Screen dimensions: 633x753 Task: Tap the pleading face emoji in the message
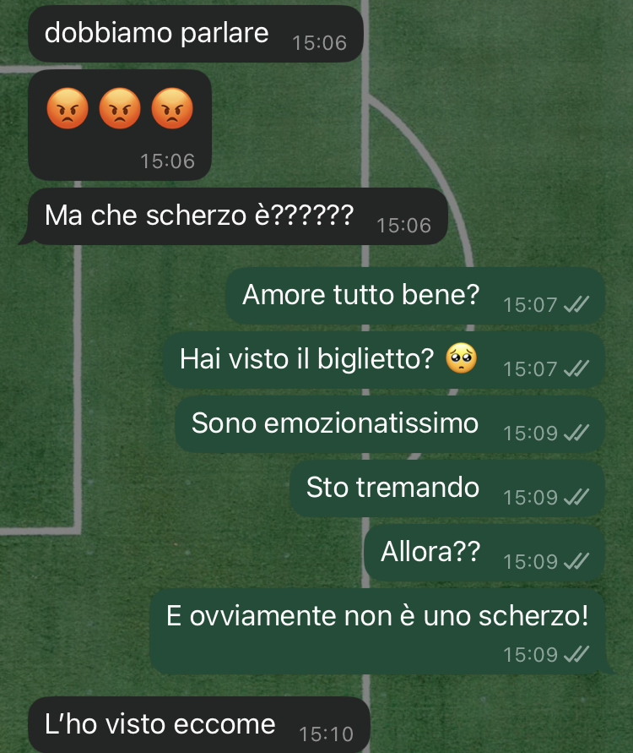[x=462, y=357]
